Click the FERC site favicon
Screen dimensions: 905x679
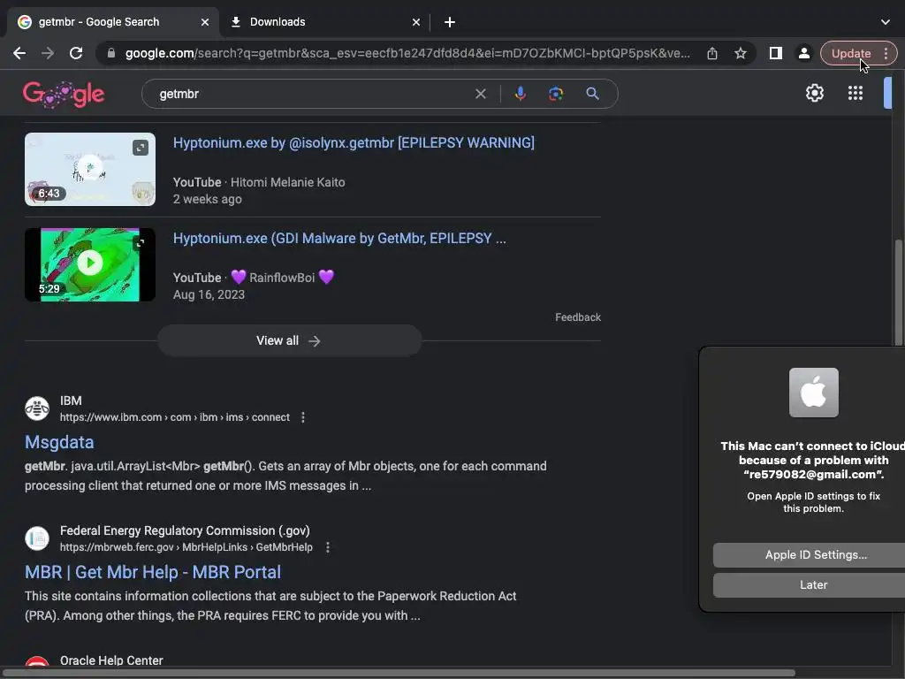[x=37, y=538]
